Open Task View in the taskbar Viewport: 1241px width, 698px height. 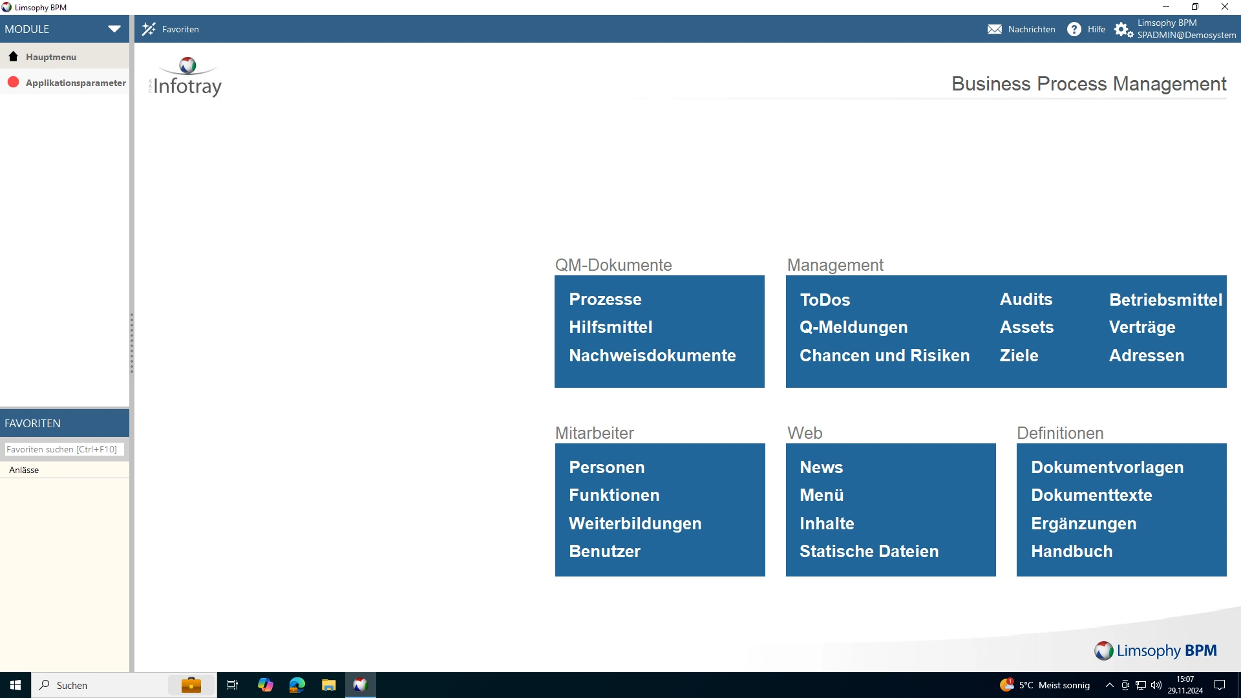pyautogui.click(x=233, y=685)
